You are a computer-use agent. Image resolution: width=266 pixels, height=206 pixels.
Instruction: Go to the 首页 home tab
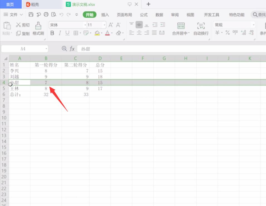tap(11, 4)
